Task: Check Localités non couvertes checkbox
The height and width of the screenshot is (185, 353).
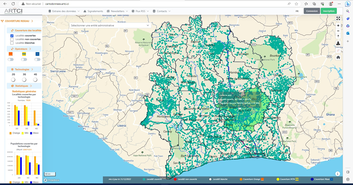Action: click(x=12, y=39)
